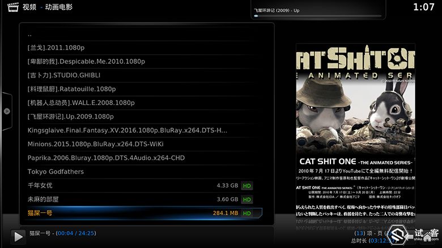Open the Tokyo Godfathers item
Image resolution: width=442 pixels, height=248 pixels.
click(x=56, y=172)
